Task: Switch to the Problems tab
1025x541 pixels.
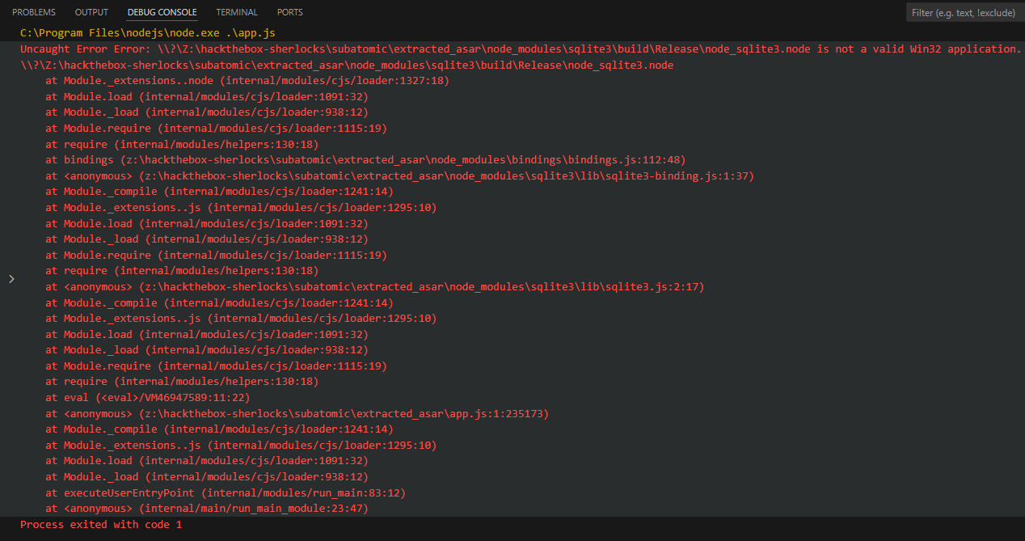Action: pyautogui.click(x=33, y=12)
